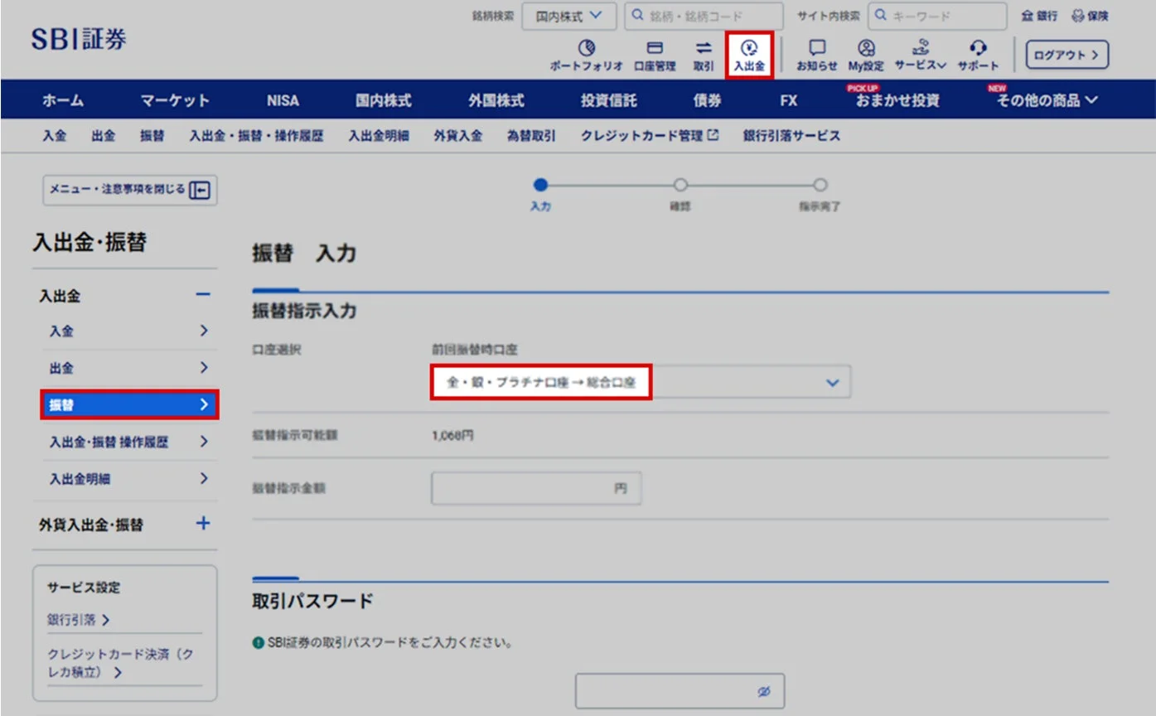Open the 取引 trading icon
Viewport: 1156px width, 716px height.
point(703,54)
